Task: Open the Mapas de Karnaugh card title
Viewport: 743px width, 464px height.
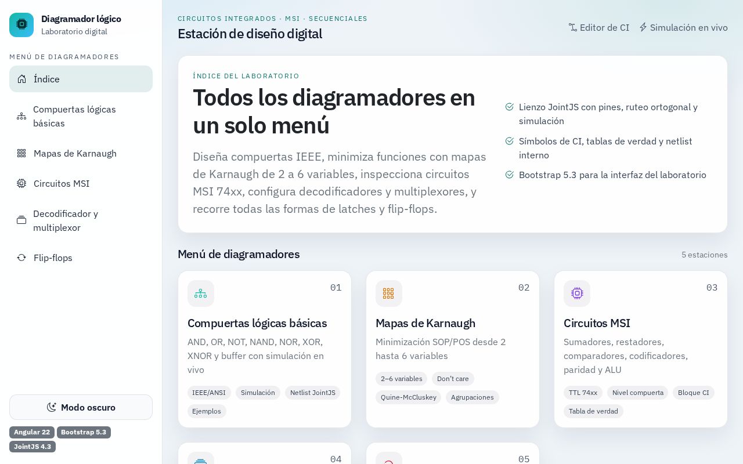Action: [x=425, y=323]
